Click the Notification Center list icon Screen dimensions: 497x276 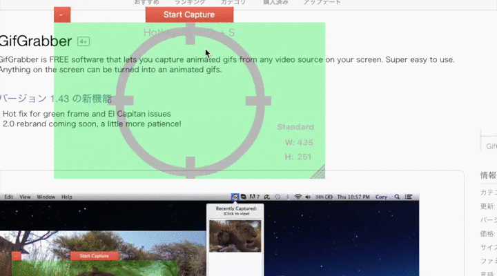click(409, 197)
